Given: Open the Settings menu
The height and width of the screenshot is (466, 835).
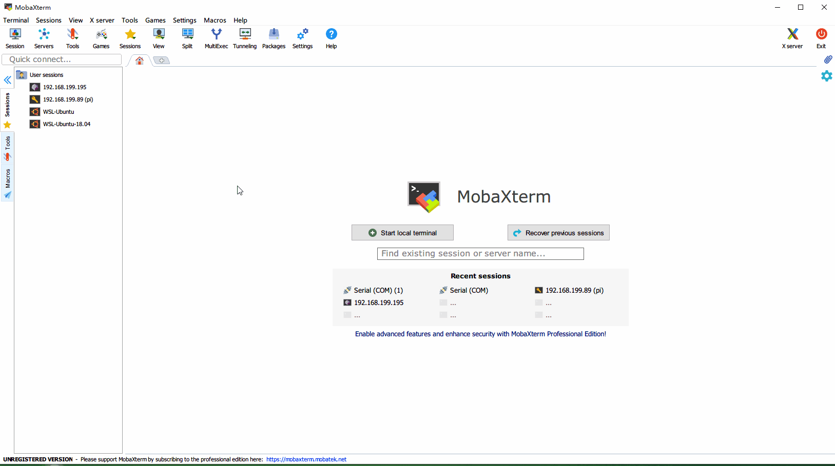Looking at the screenshot, I should click(x=185, y=21).
